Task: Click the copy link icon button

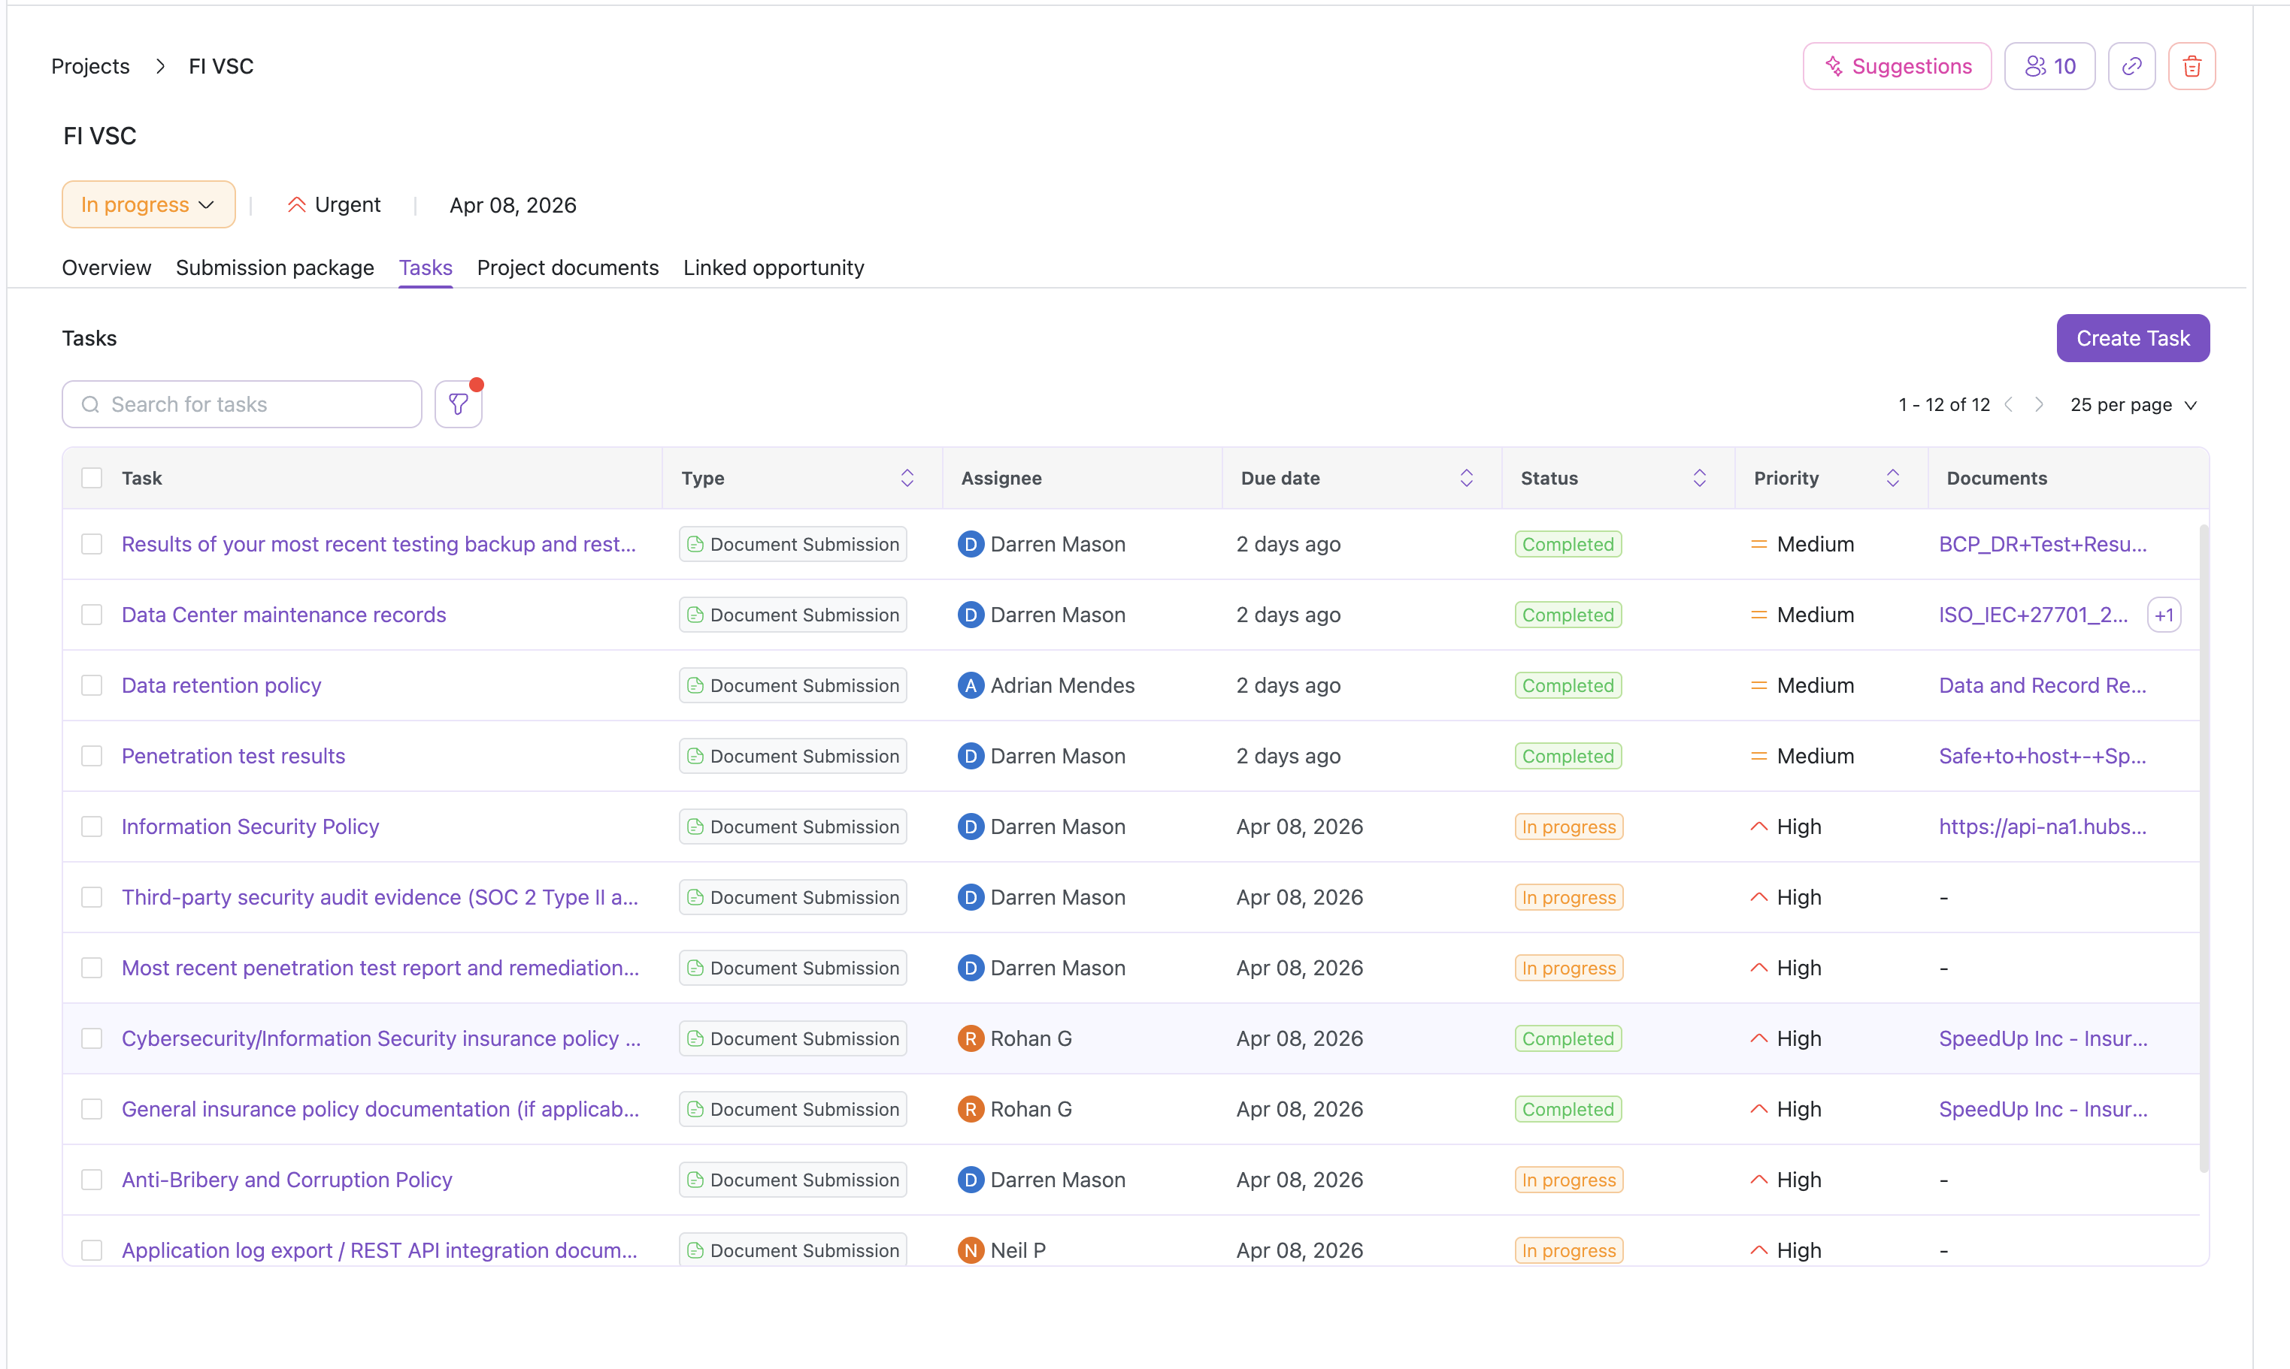Action: [x=2131, y=66]
